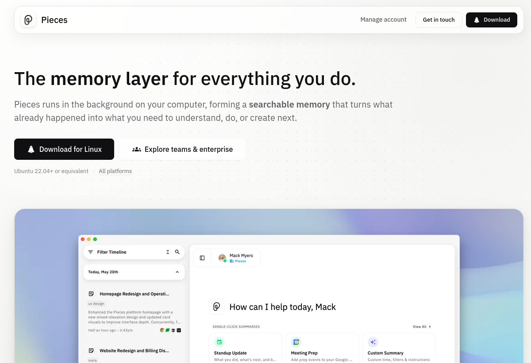The height and width of the screenshot is (363, 531).
Task: Click the Filter Timeline label
Action: [x=112, y=252]
